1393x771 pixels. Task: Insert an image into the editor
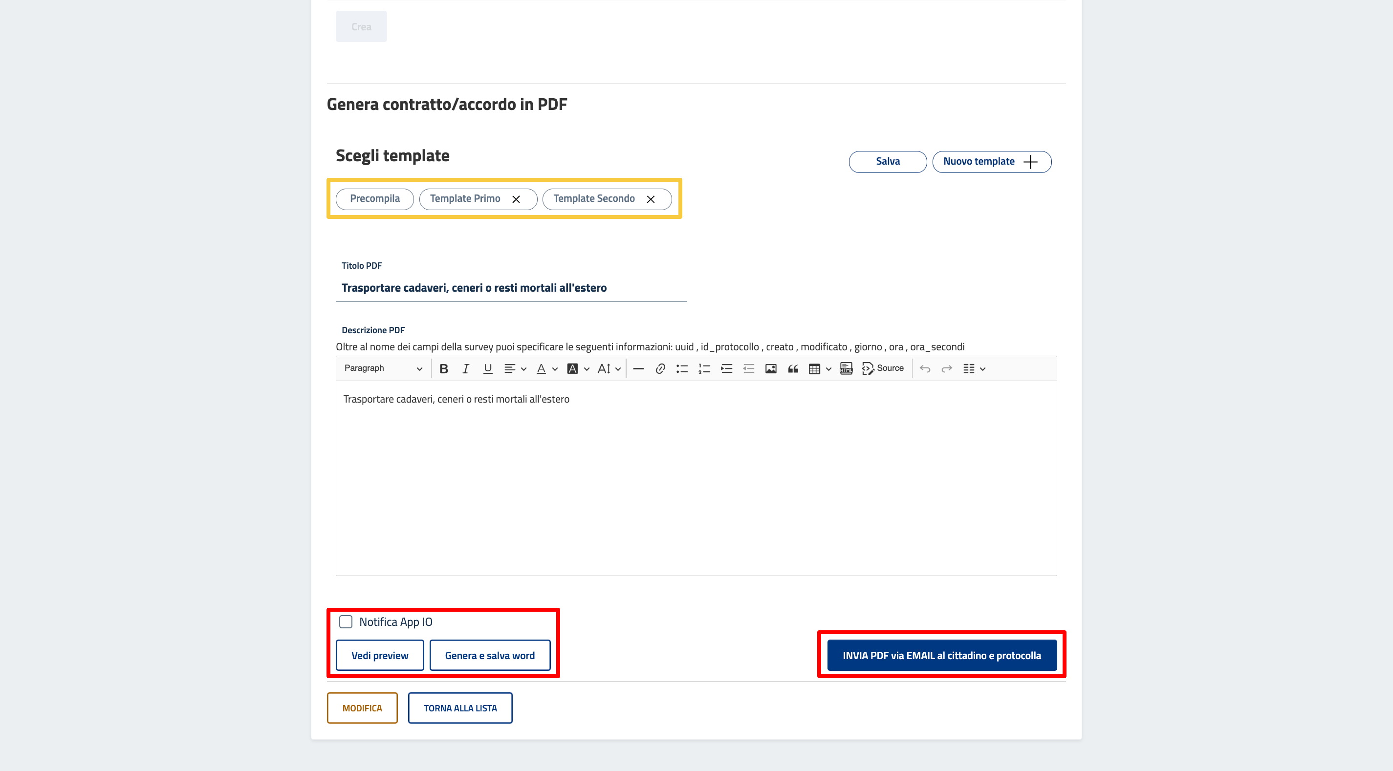click(771, 368)
